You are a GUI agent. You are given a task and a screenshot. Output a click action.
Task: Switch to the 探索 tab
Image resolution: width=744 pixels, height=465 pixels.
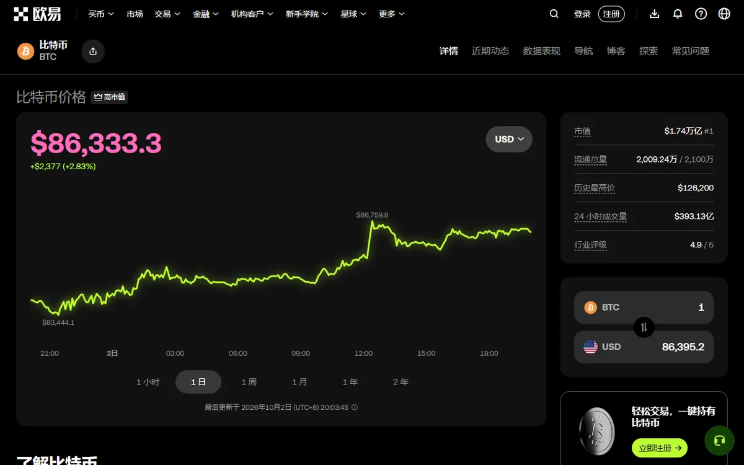pyautogui.click(x=649, y=51)
